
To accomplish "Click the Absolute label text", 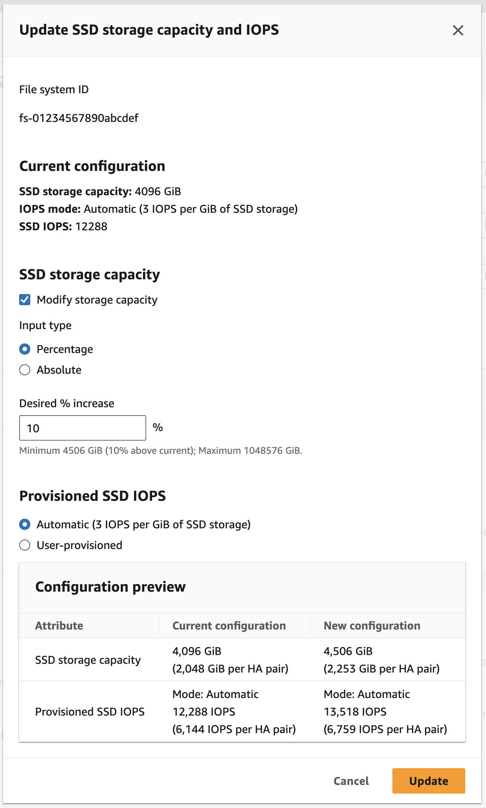I will (x=59, y=370).
